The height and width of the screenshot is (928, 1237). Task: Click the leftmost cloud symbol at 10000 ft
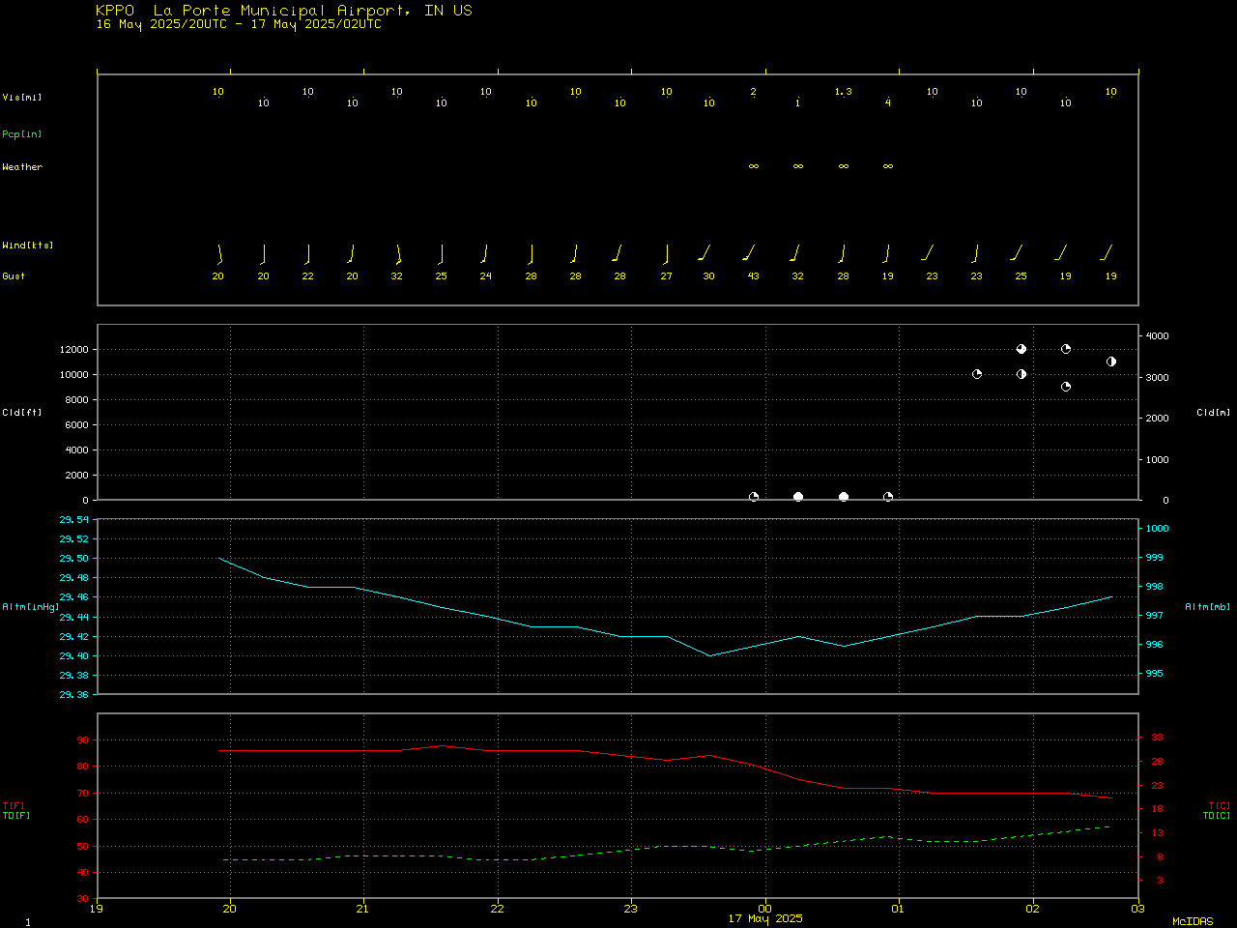tap(977, 374)
